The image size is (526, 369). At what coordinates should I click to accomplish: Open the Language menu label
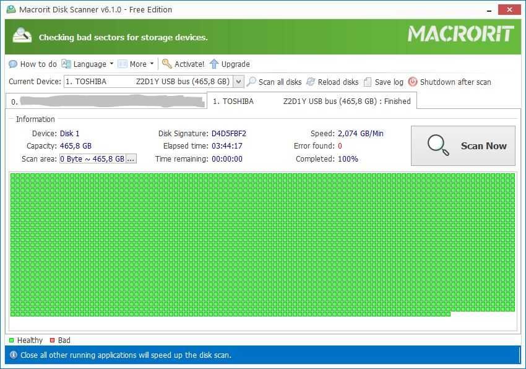pyautogui.click(x=90, y=64)
